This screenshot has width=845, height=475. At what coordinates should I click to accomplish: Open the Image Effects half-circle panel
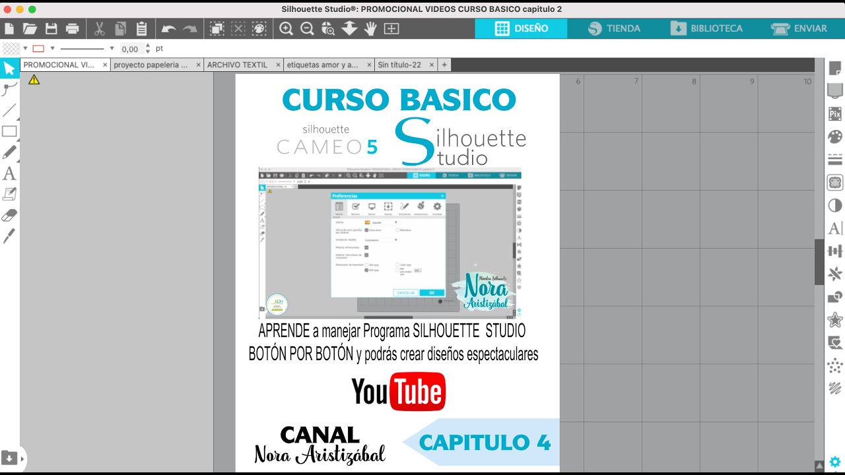pyautogui.click(x=835, y=205)
